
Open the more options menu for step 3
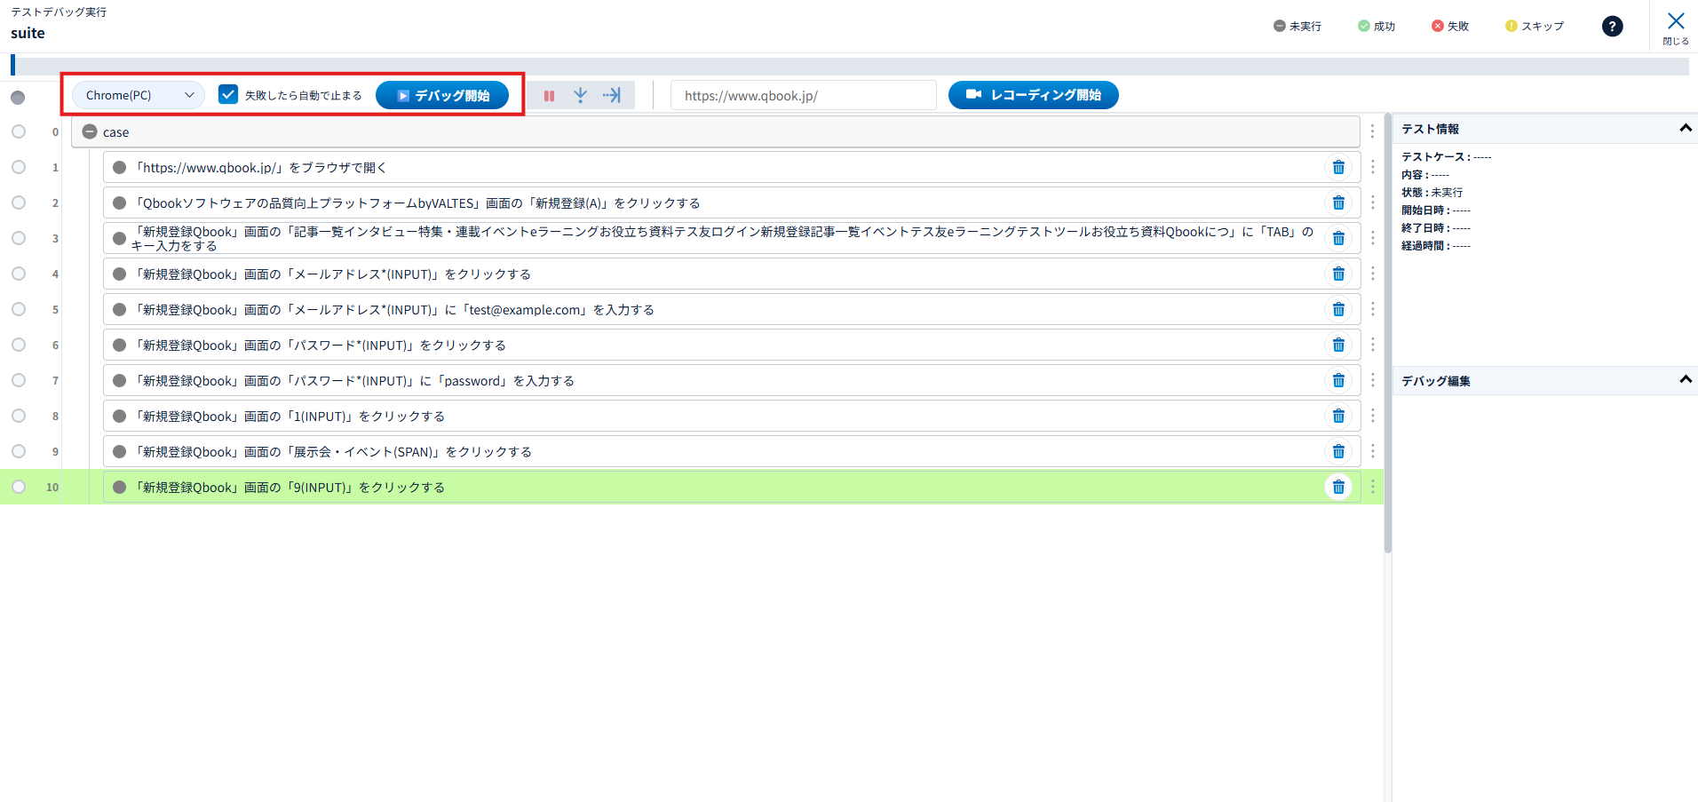(1372, 238)
